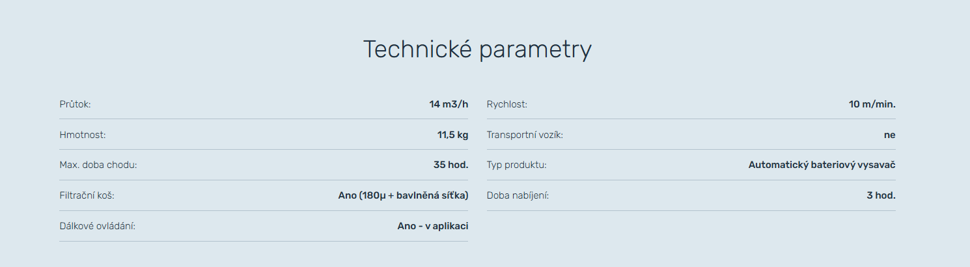Screen dimensions: 970x267
Task: Select the Ano (180µ + bavlněná síťka) value
Action: pos(403,195)
